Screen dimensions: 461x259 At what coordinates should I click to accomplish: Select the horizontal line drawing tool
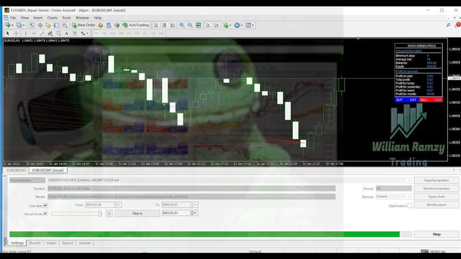[x=34, y=34]
